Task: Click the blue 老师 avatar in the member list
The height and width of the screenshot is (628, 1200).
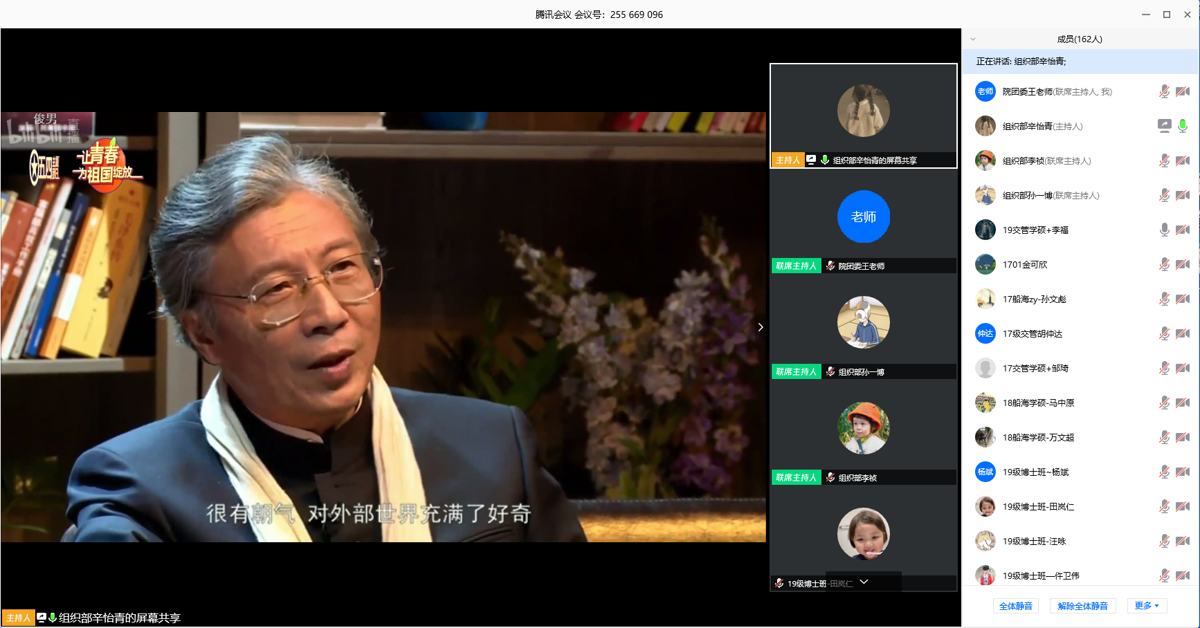Action: coord(985,91)
